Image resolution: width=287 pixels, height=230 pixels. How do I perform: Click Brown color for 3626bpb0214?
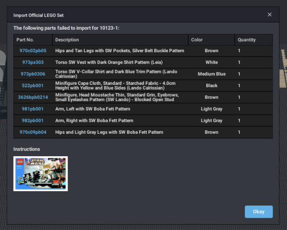pyautogui.click(x=212, y=97)
